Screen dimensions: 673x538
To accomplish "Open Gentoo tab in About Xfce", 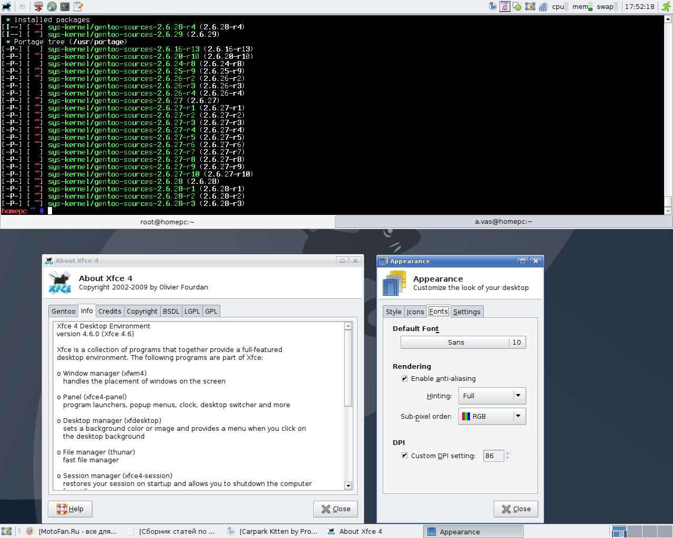I will 64,311.
